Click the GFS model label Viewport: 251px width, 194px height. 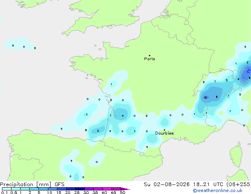59,184
